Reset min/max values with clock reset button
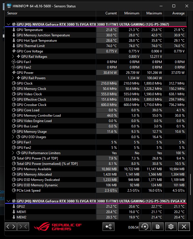The image size is (193, 239). 145,227
